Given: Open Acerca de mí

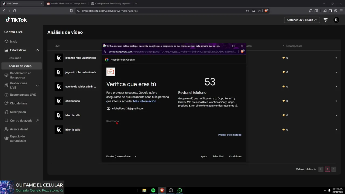Looking at the screenshot, I should point(19,129).
